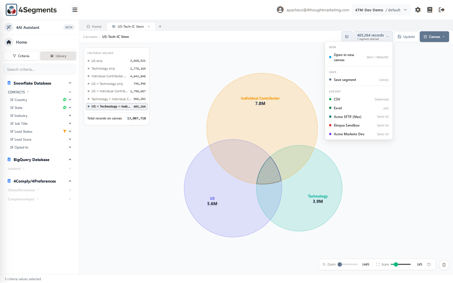Export segment as Excel xlsx
This screenshot has height=283, width=453.
pyautogui.click(x=359, y=108)
